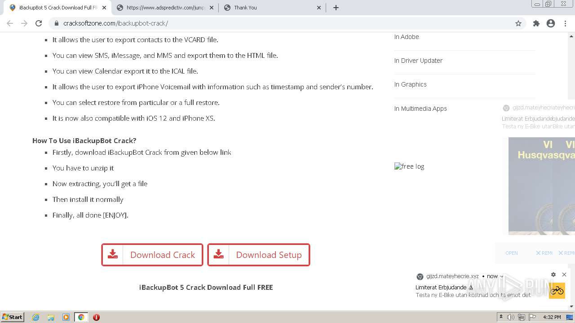Close the iBackupBot 5 Crack tab

[104, 8]
